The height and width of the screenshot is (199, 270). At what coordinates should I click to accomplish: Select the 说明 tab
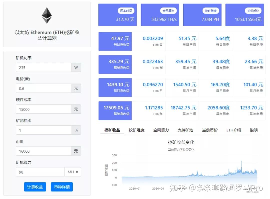(254, 130)
